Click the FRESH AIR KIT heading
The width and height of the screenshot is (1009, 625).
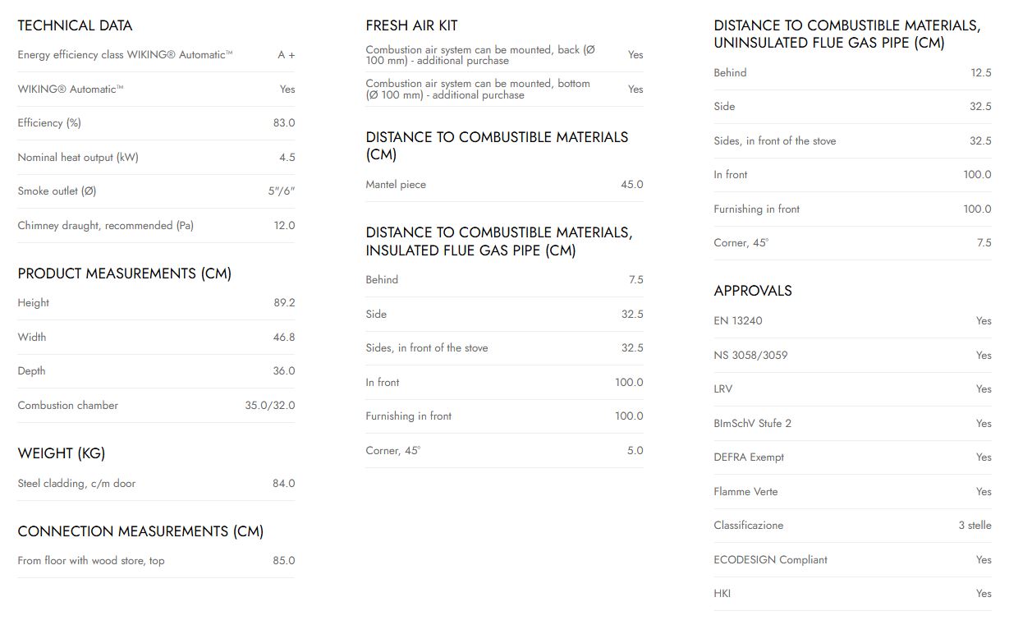pyautogui.click(x=411, y=25)
